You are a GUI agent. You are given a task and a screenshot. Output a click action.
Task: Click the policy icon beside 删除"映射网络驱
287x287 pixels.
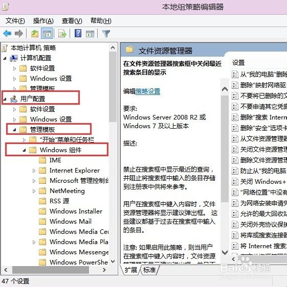[x=235, y=85]
